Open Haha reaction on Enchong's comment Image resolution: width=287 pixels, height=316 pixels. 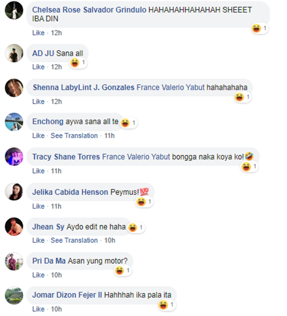click(x=129, y=123)
